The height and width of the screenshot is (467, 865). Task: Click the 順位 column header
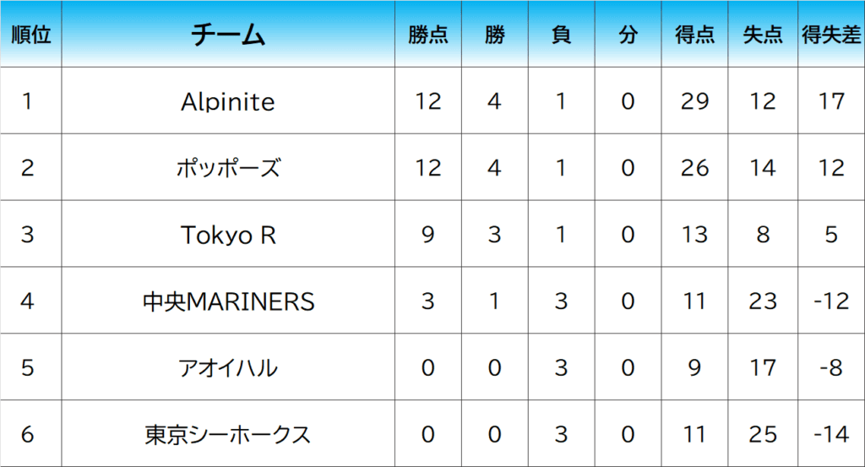point(30,35)
